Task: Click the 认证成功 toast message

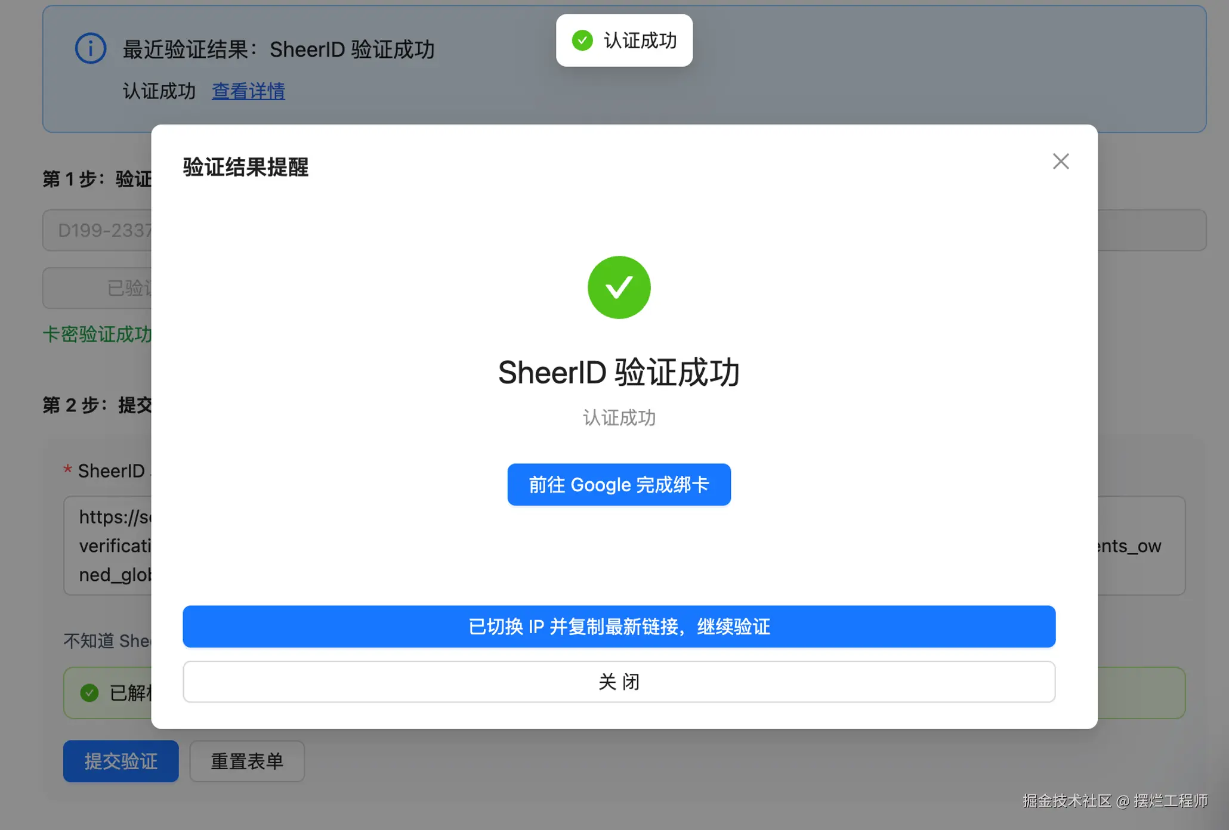Action: [x=640, y=41]
